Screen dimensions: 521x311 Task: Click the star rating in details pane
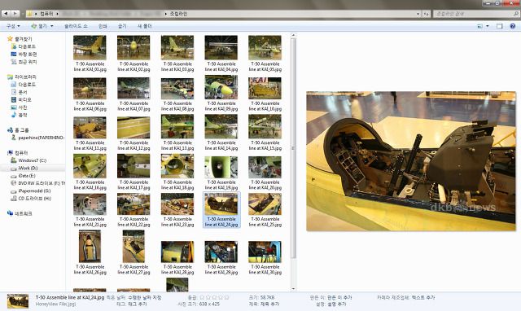214,297
